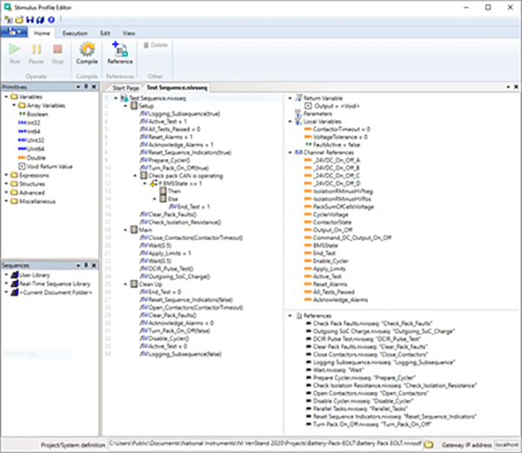Click the Run button in Operate group

pos(14,53)
